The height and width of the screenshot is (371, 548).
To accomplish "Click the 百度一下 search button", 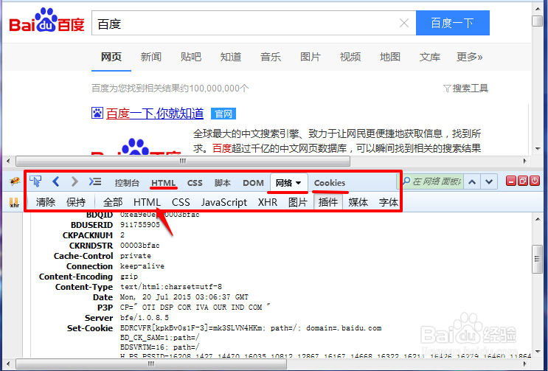I will [x=453, y=23].
